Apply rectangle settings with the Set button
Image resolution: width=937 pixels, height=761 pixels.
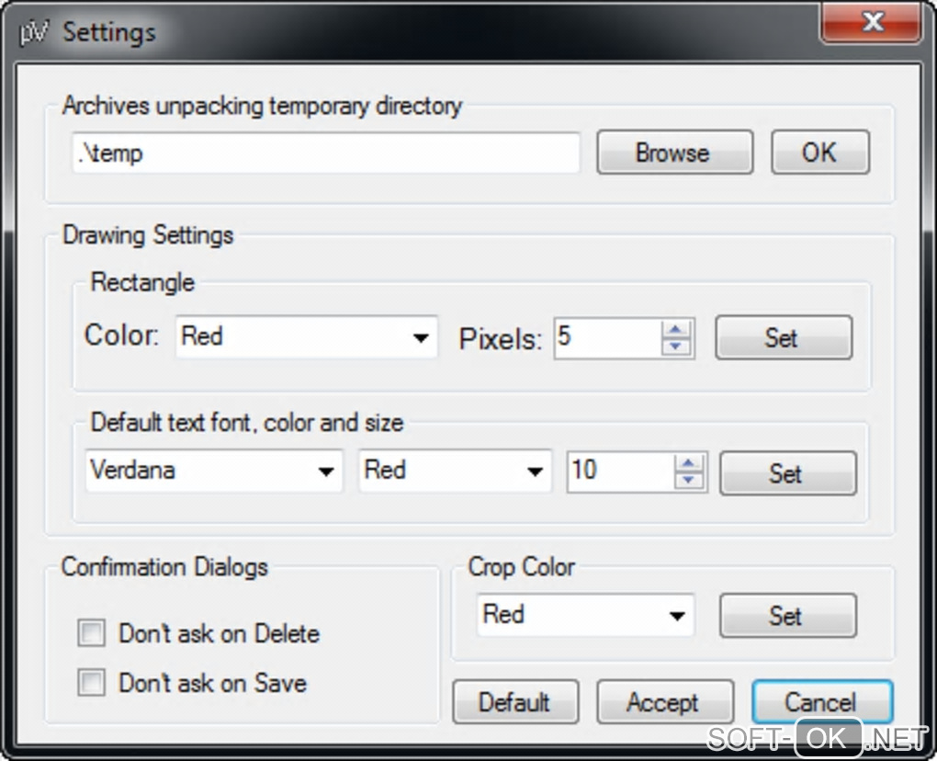(x=783, y=337)
